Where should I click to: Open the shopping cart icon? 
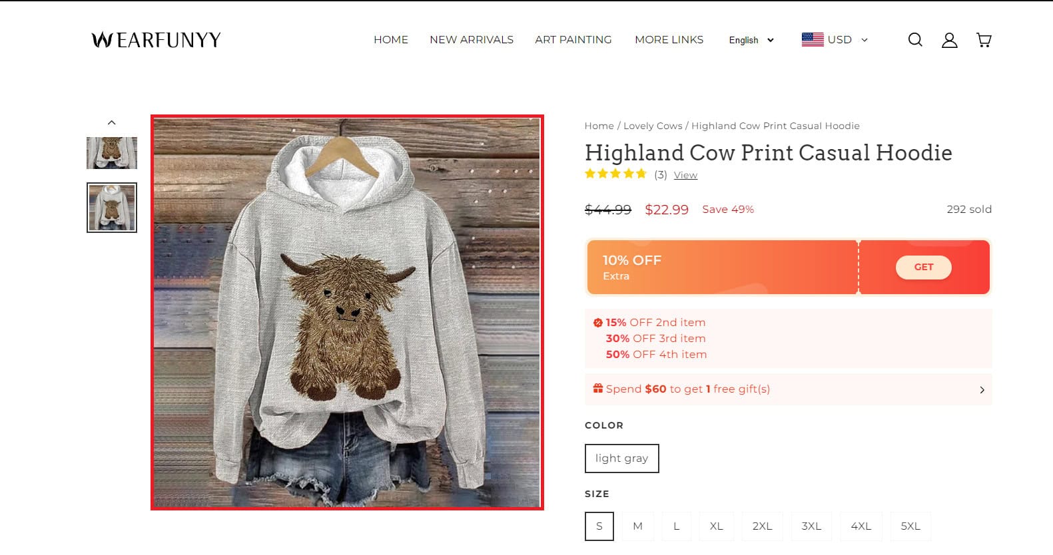(x=983, y=40)
